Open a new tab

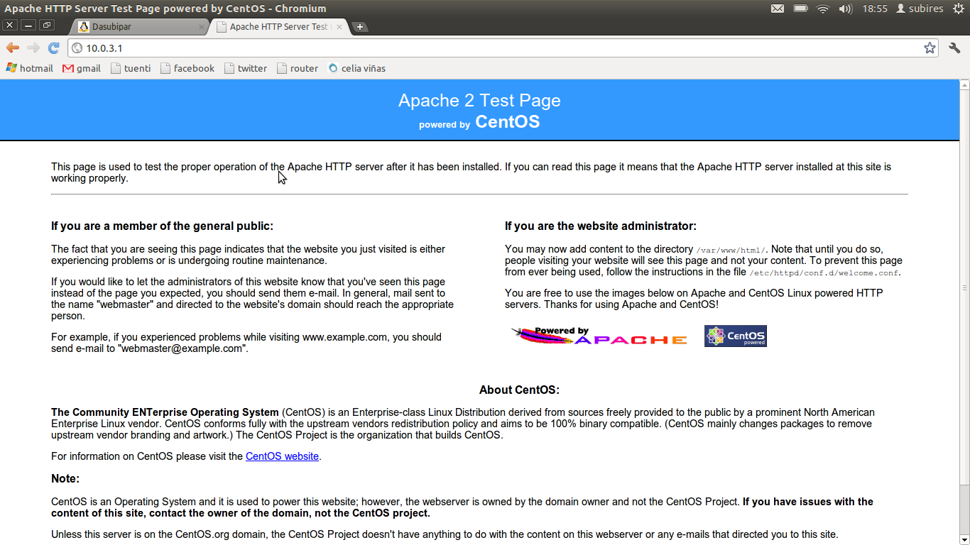[x=360, y=27]
